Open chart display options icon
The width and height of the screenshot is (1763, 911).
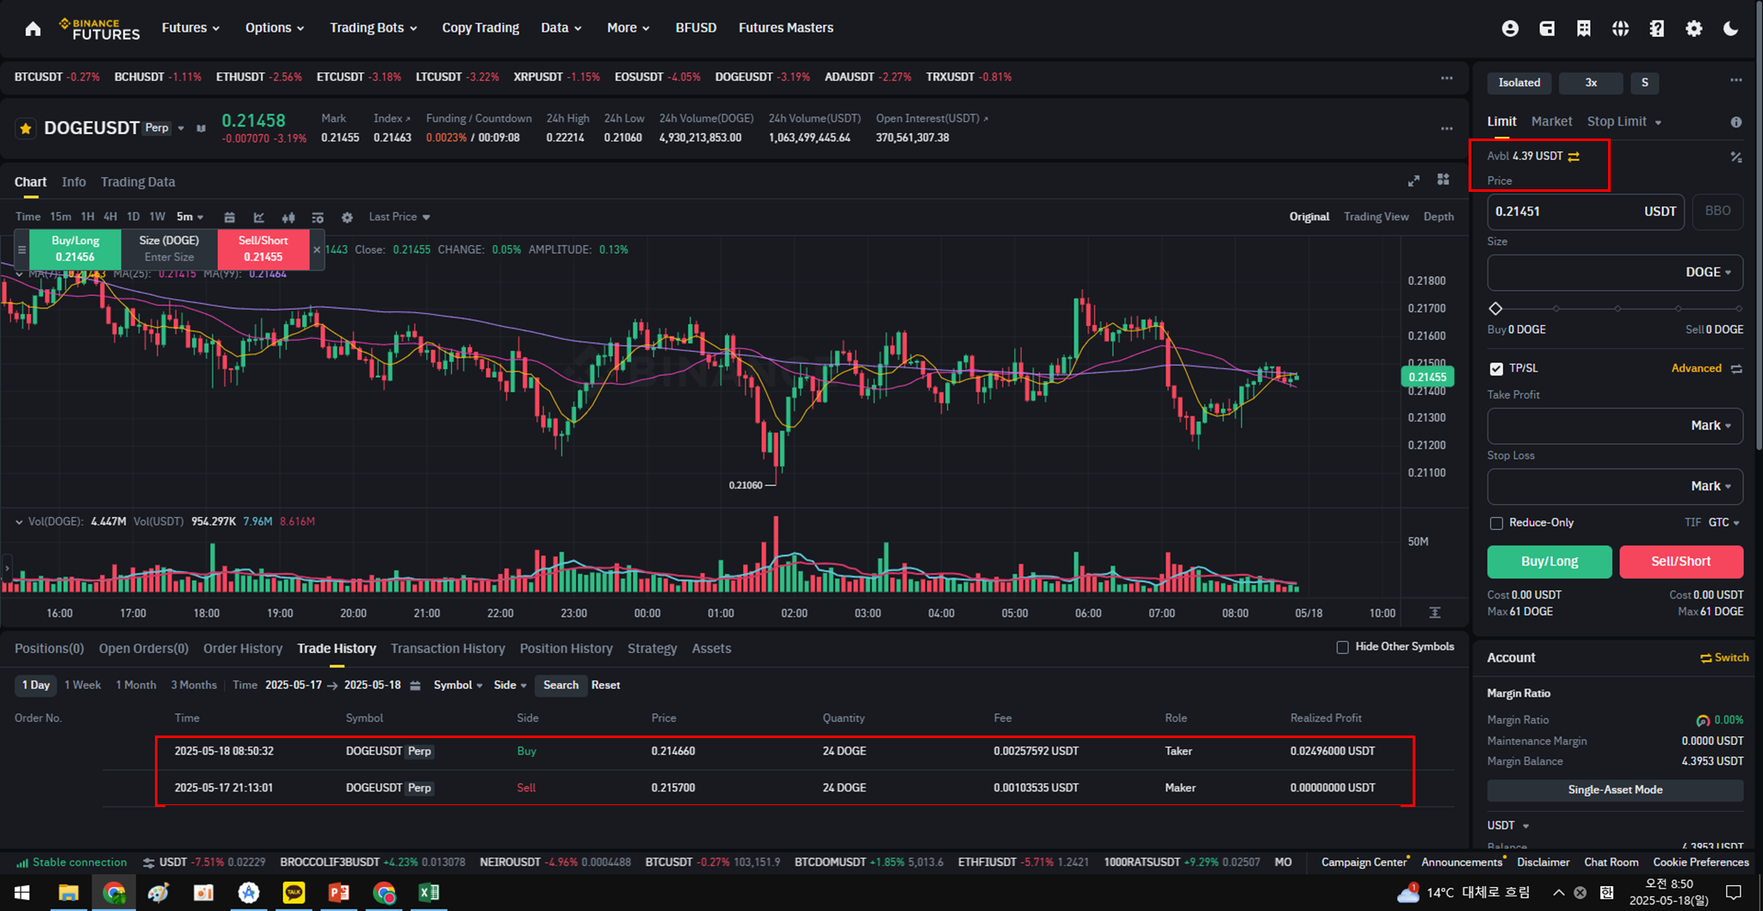point(318,218)
